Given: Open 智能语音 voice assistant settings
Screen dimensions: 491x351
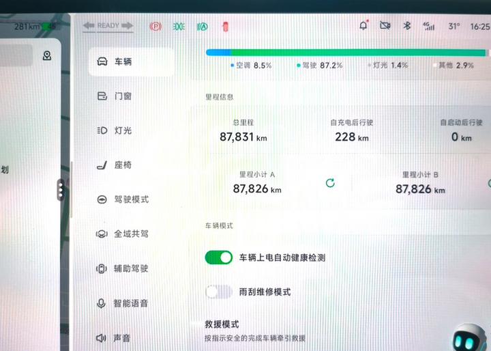Looking at the screenshot, I should tap(132, 303).
